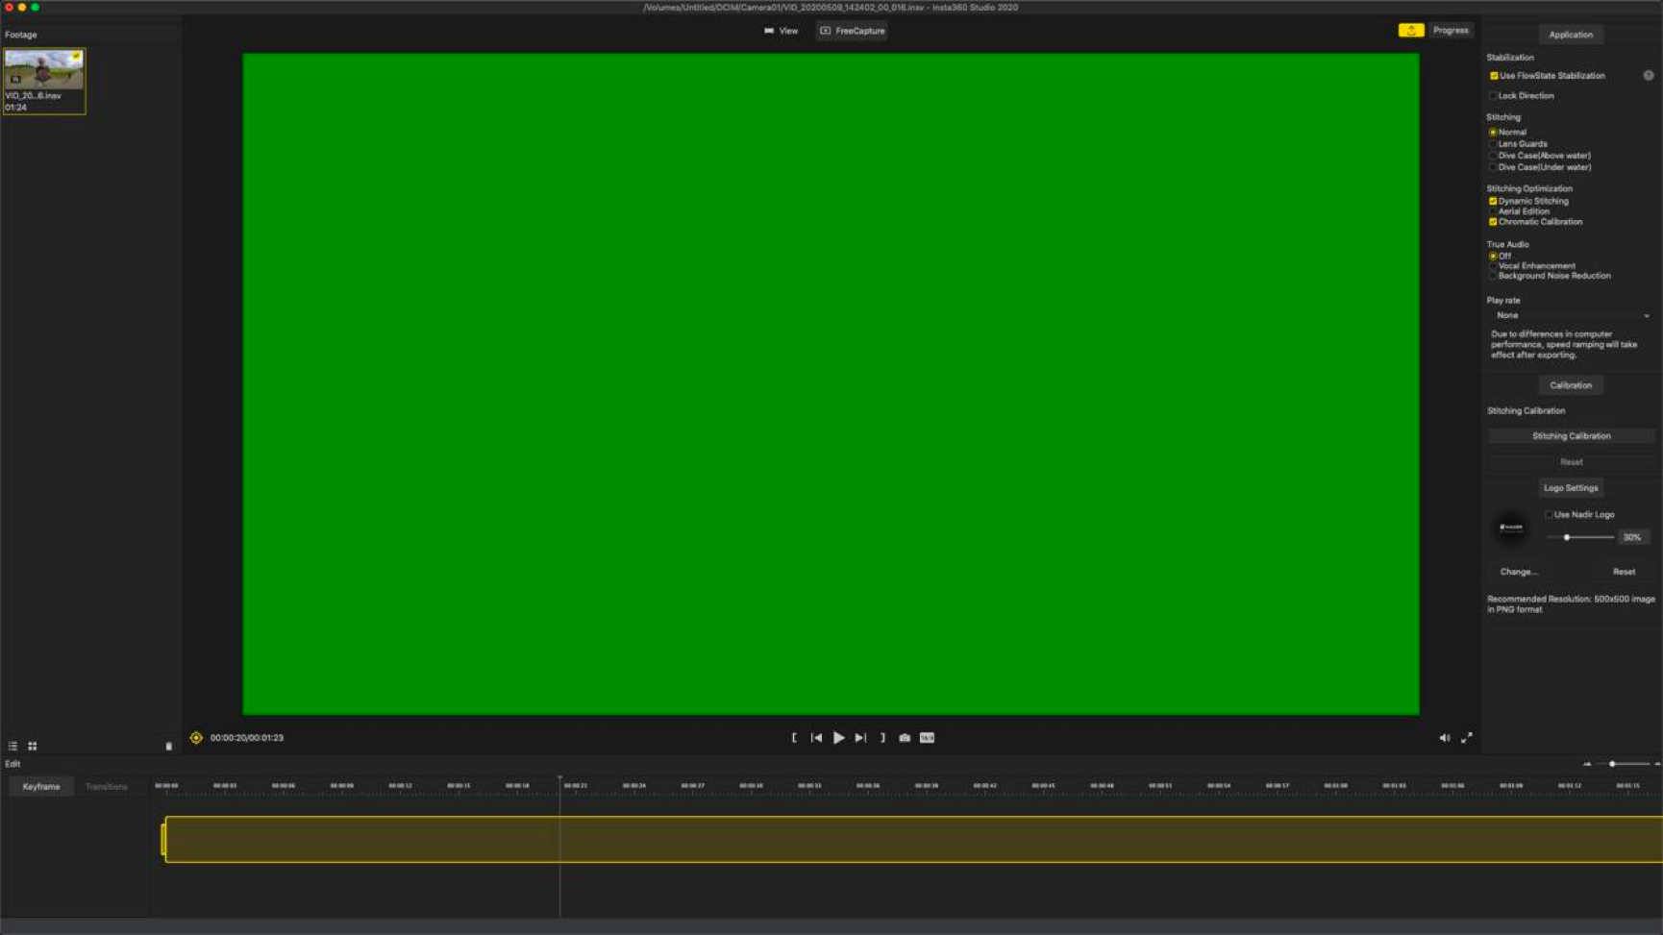The width and height of the screenshot is (1663, 935).
Task: Click the 00:00:20/00:01:23 timecode
Action: pos(247,738)
